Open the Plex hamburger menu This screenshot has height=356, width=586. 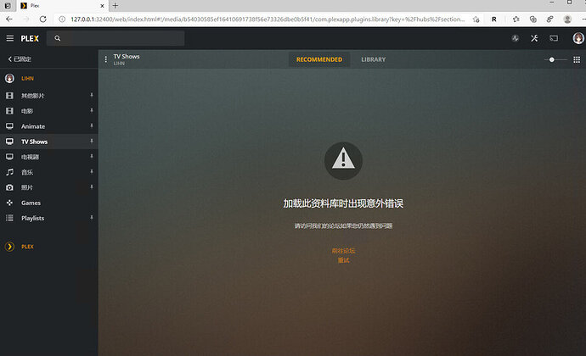[9, 38]
